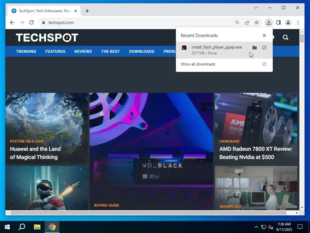
Task: Open THE BEST menu
Action: (110, 52)
